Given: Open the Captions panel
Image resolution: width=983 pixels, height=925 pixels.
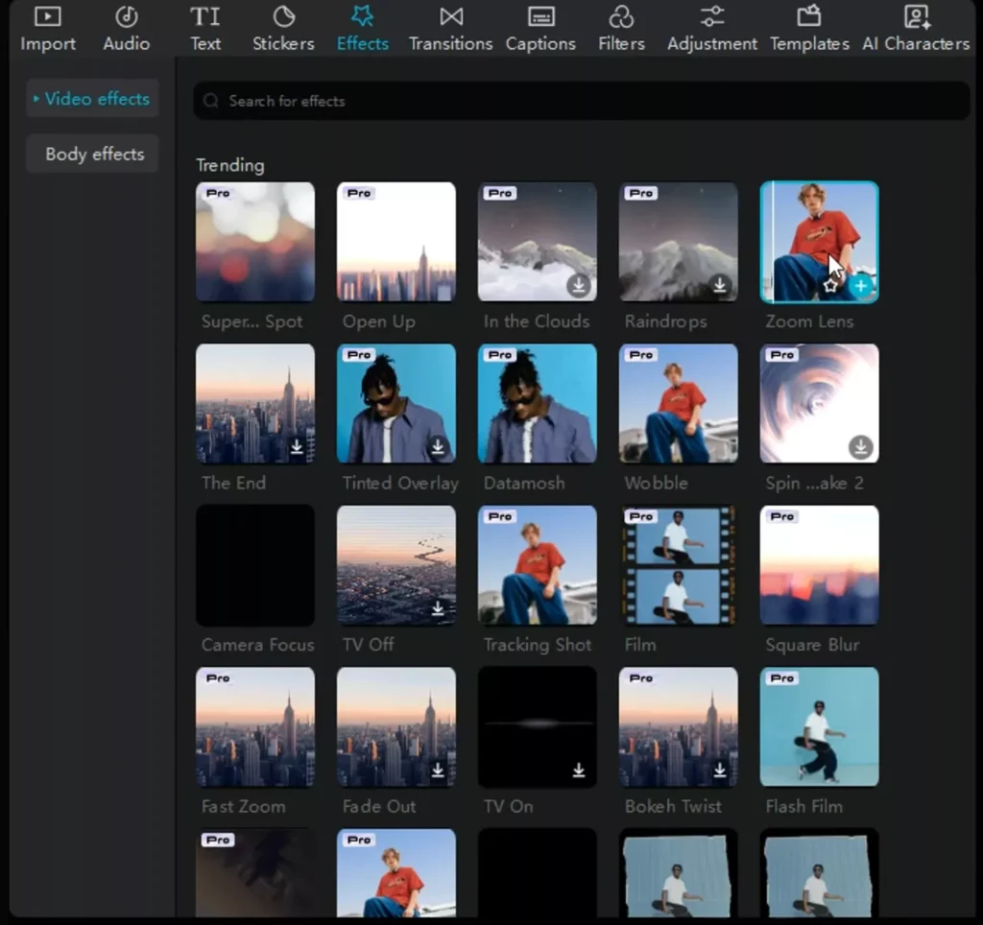Looking at the screenshot, I should (x=540, y=29).
